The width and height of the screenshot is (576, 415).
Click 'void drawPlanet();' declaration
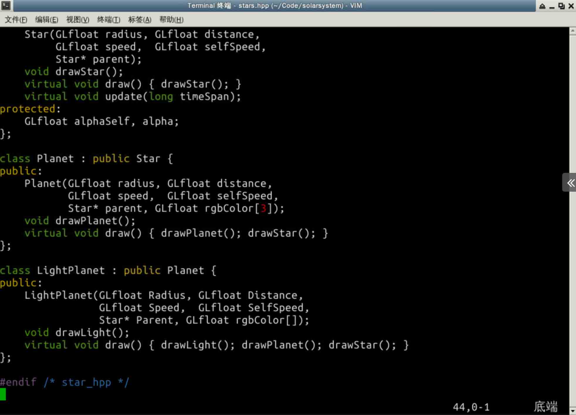[x=80, y=221]
